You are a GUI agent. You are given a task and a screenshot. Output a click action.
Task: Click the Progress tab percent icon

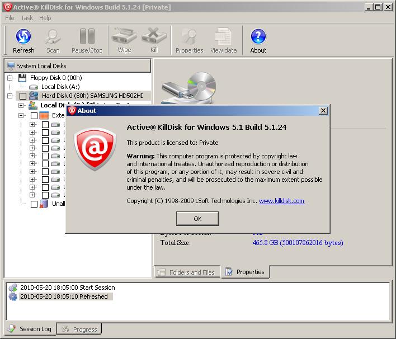65,329
